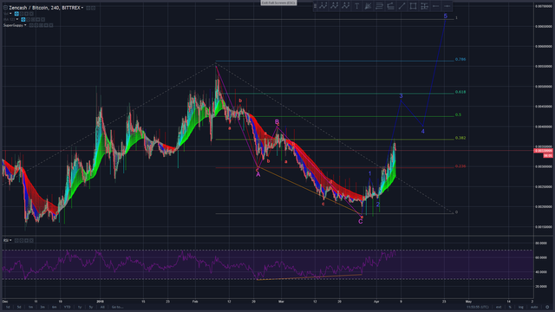Image resolution: width=555 pixels, height=312 pixels.
Task: Set the chart range to 5d
Action: [x=19, y=307]
